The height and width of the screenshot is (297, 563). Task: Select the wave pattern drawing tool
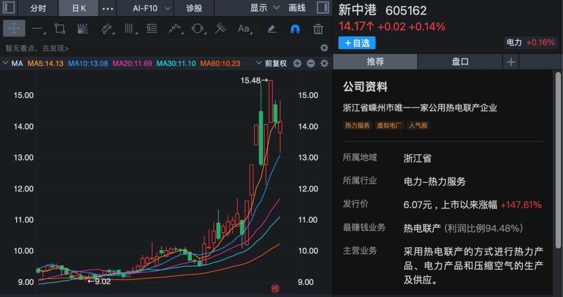coord(175,29)
